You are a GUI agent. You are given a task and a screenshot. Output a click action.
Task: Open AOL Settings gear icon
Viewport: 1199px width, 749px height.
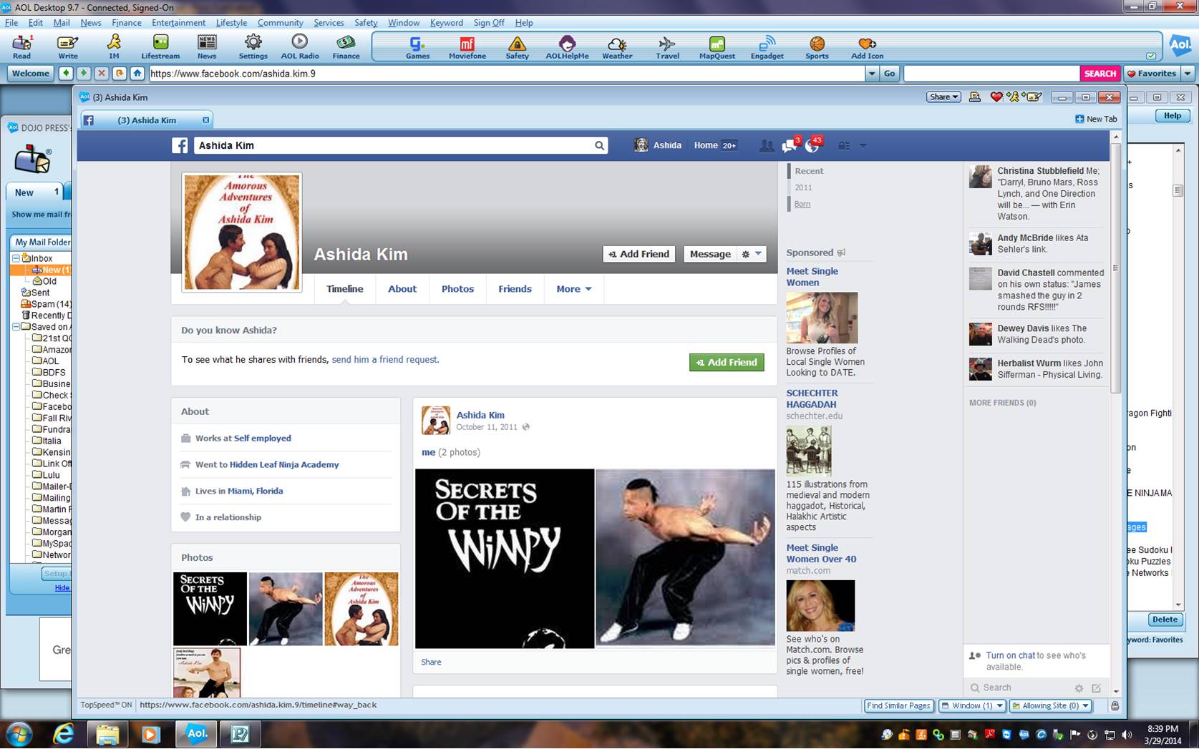coord(253,46)
